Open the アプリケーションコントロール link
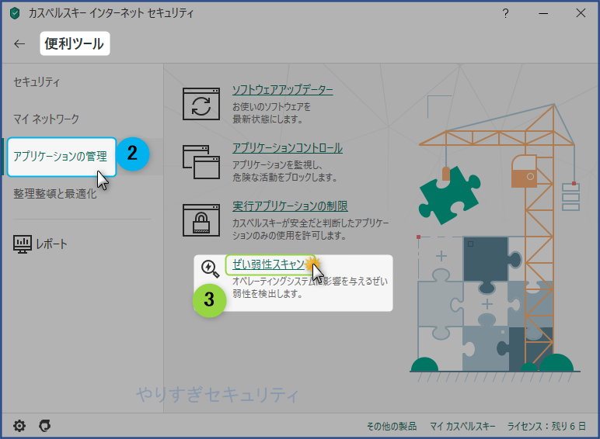The height and width of the screenshot is (439, 600). (288, 147)
